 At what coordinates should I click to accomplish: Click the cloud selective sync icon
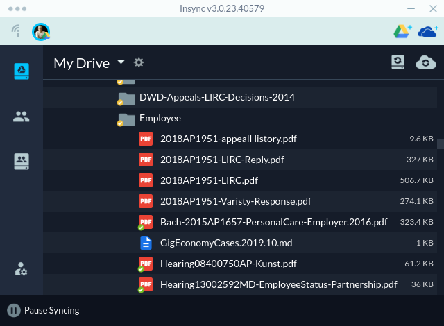[426, 62]
